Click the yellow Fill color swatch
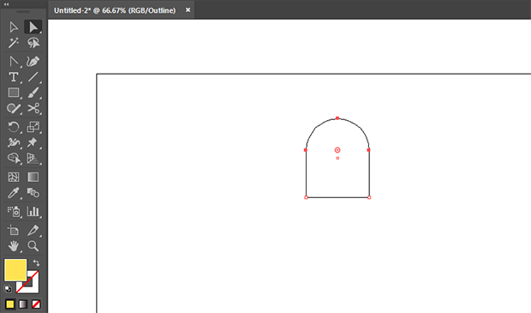531x313 pixels. [15, 270]
